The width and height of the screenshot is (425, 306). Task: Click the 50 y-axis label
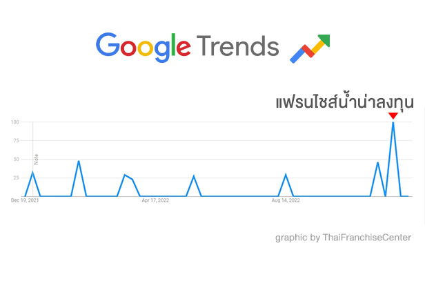tap(17, 160)
